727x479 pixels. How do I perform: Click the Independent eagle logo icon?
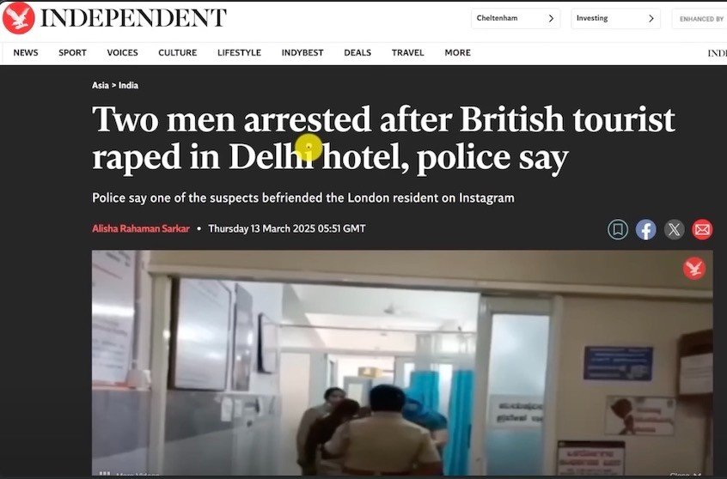19,18
